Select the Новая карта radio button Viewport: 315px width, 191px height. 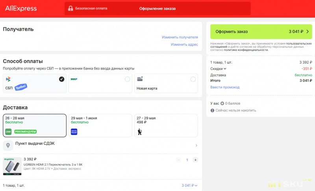pos(193,79)
